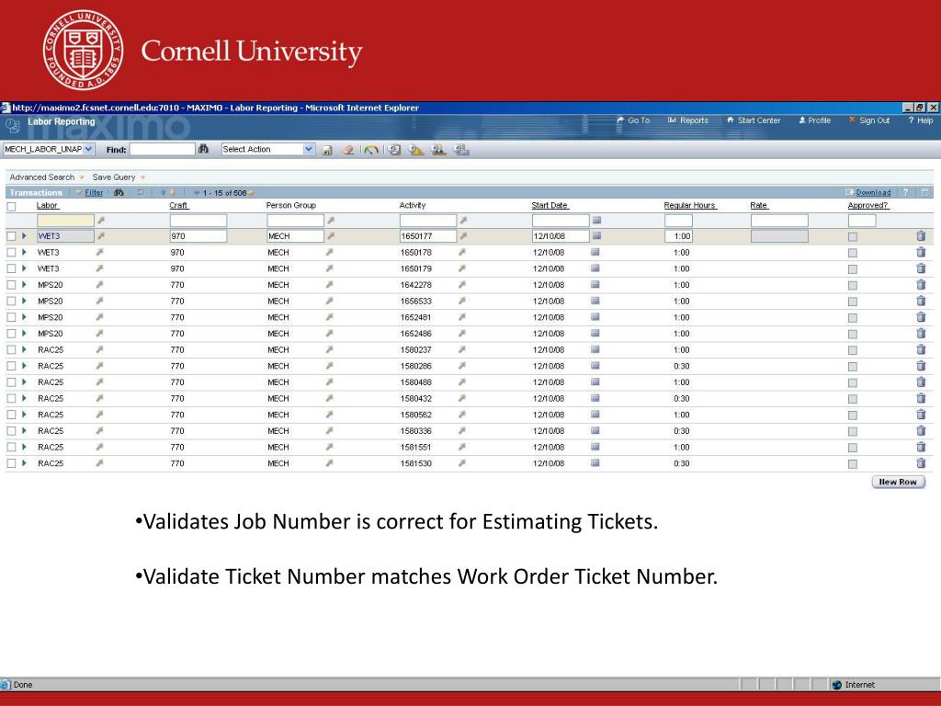Check the Approved box for activity 1580237
Viewport: 941px width, 706px height.
click(x=852, y=350)
